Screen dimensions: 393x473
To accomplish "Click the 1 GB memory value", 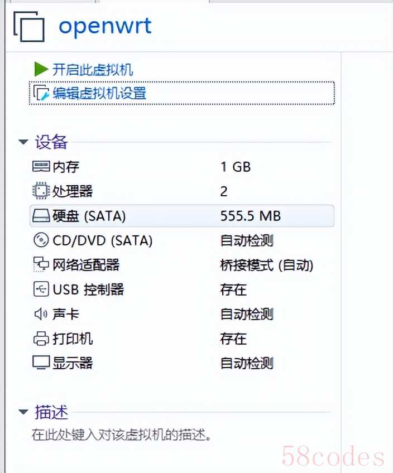I will click(236, 167).
